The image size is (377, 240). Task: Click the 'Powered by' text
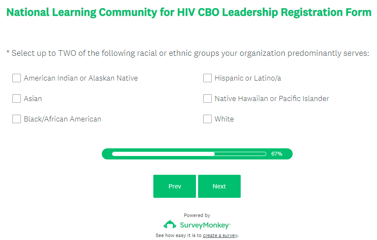[x=197, y=215]
